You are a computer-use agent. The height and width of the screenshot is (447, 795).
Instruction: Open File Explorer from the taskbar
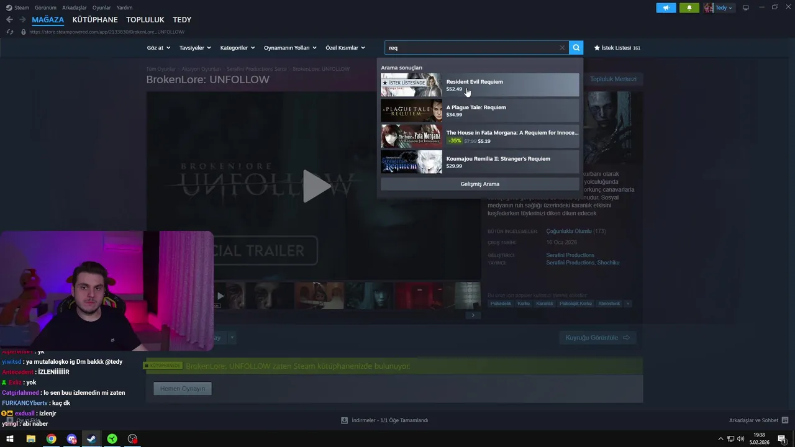point(30,439)
